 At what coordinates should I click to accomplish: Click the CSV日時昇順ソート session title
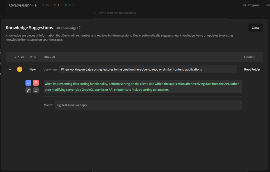[x=23, y=5]
